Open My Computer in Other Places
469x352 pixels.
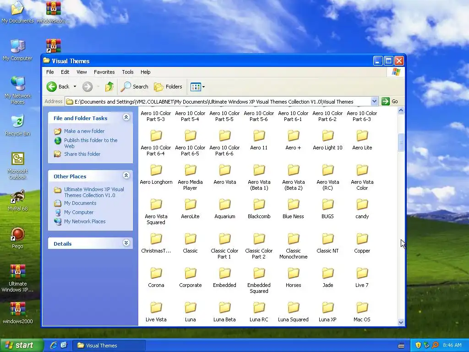[x=79, y=212]
